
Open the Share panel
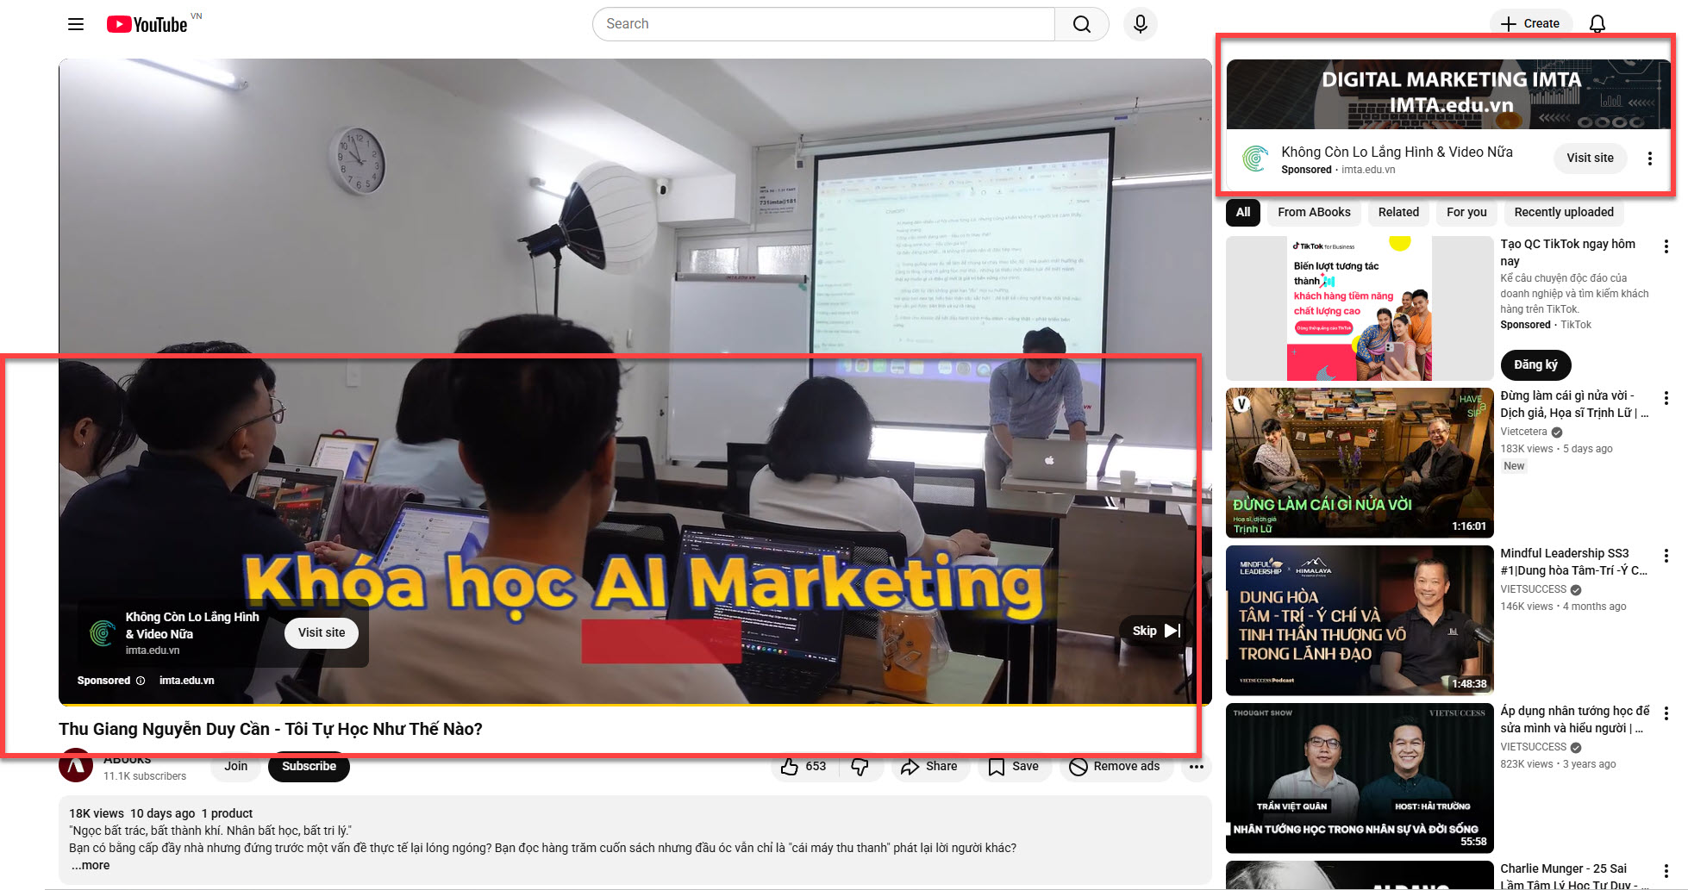coord(930,766)
